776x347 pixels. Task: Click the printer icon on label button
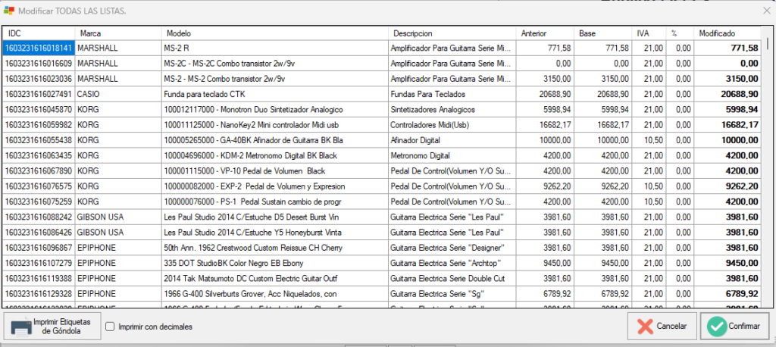[x=21, y=328]
